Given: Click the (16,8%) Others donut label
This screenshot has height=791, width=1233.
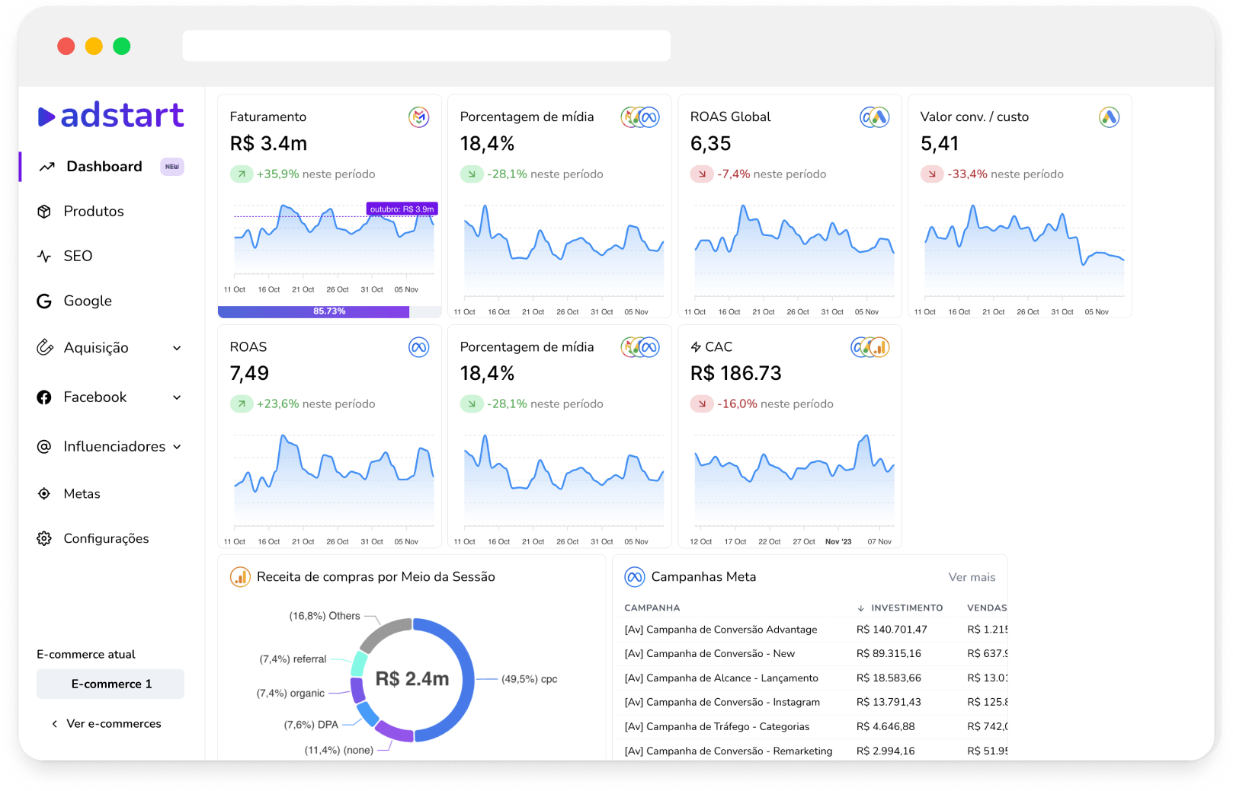Looking at the screenshot, I should pos(325,616).
